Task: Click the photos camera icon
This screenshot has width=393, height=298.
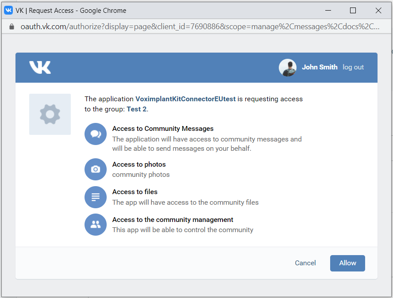Action: [x=96, y=169]
